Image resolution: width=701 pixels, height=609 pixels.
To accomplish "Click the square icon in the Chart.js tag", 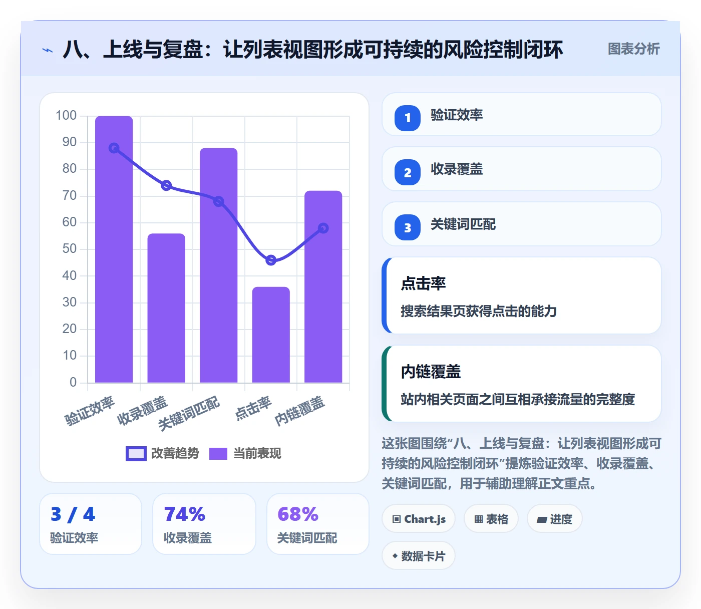I will pyautogui.click(x=397, y=519).
